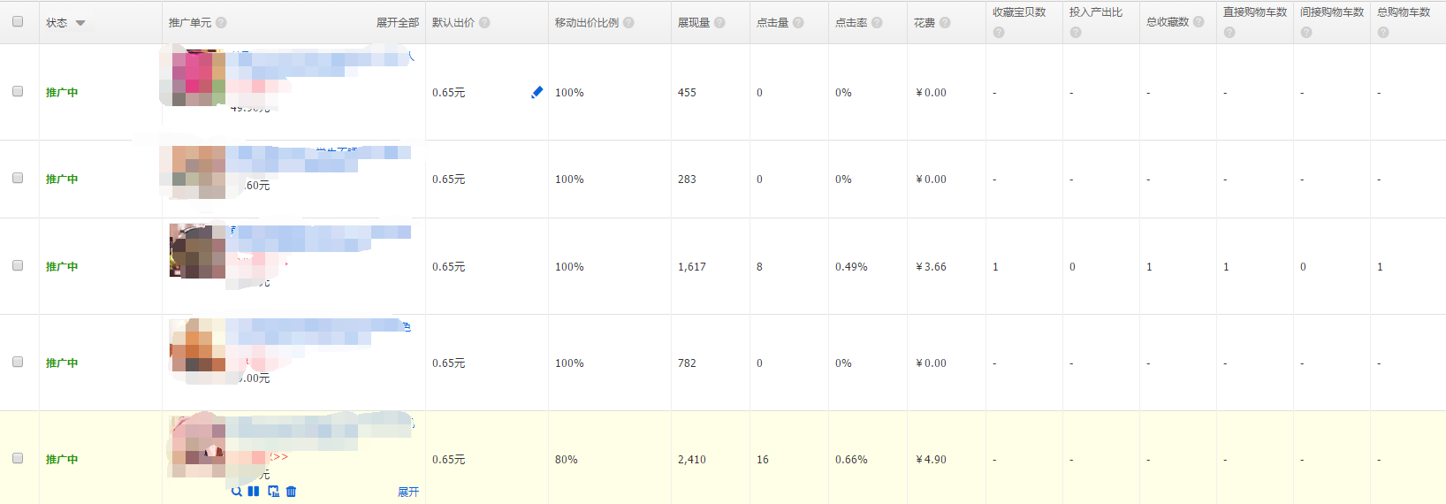Click the 点击量 column header
This screenshot has width=1446, height=504.
772,23
